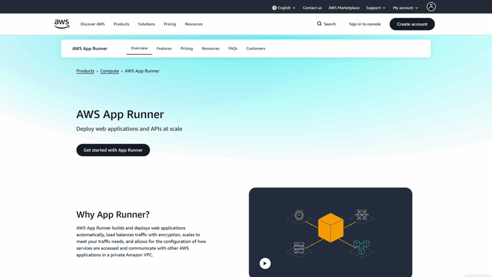Screen dimensions: 492x277
Task: Open the Pricing menu in main navigation
Action: (170, 24)
